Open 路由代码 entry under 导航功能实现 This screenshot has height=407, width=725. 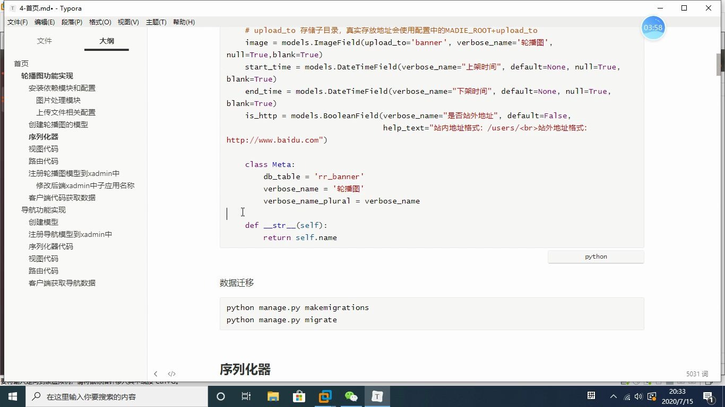coord(44,271)
